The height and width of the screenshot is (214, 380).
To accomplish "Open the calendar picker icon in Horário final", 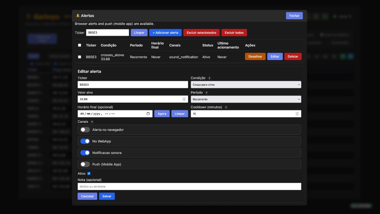I will [x=148, y=113].
